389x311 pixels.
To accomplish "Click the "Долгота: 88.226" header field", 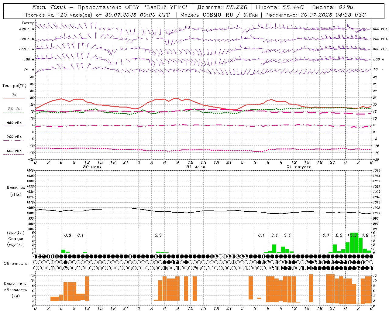I will click(222, 7).
